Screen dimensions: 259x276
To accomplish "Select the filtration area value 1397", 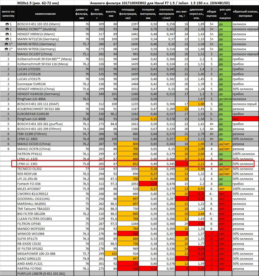I will point(128,24).
